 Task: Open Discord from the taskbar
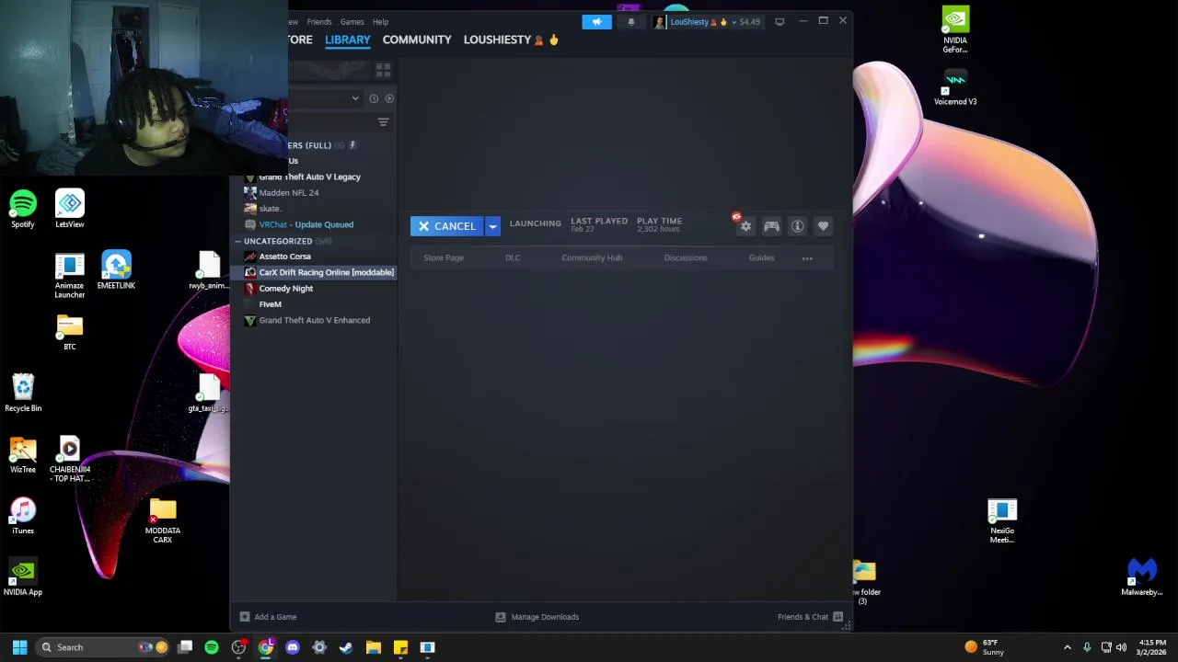click(x=293, y=647)
